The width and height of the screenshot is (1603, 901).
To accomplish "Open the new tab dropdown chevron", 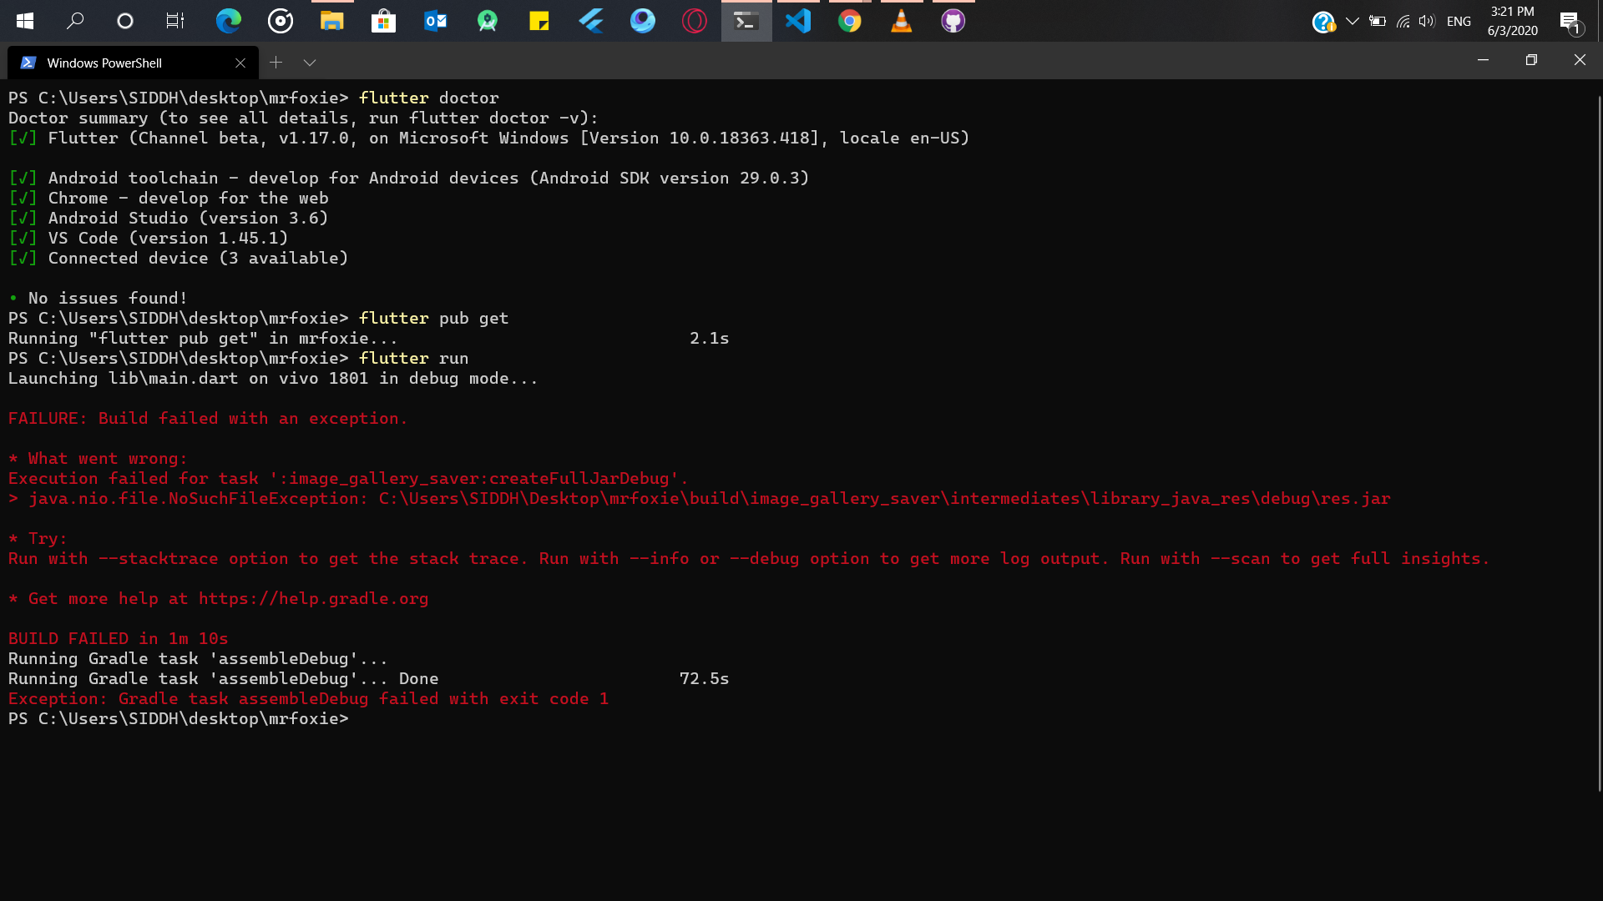I will [310, 63].
